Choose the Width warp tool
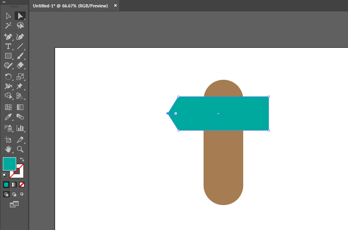Image resolution: width=348 pixels, height=230 pixels. click(8, 86)
